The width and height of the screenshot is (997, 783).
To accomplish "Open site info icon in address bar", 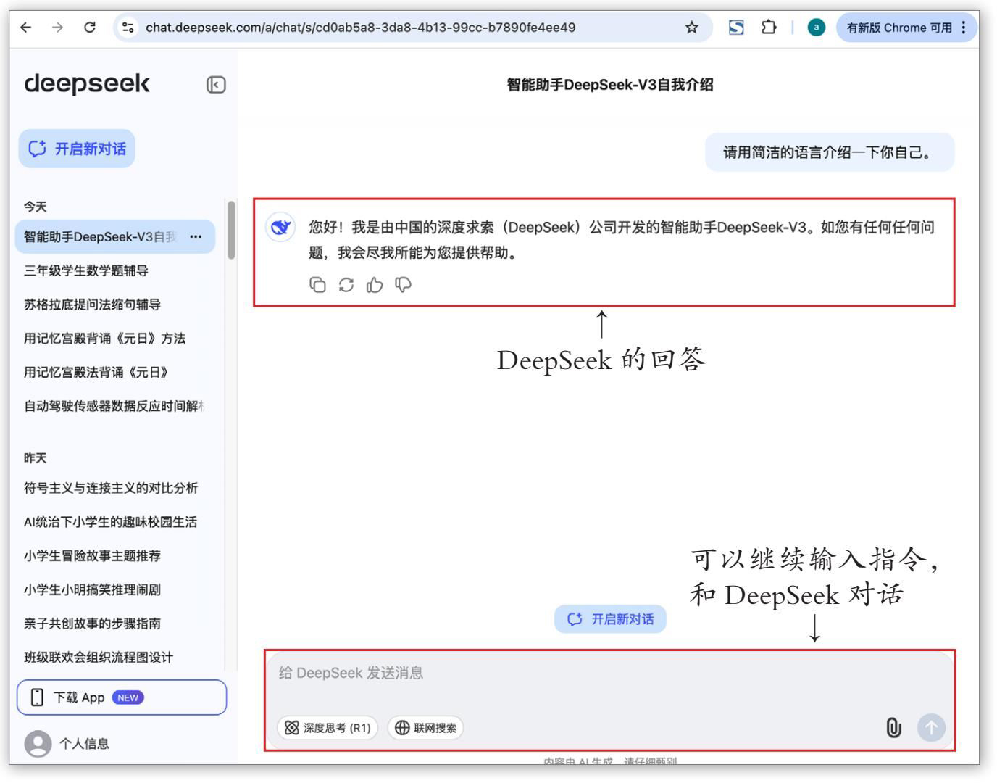I will point(128,28).
